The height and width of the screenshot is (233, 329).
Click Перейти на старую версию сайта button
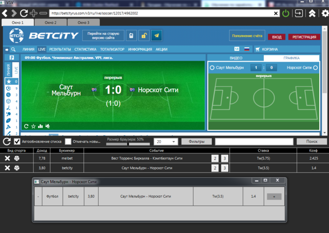click(103, 35)
